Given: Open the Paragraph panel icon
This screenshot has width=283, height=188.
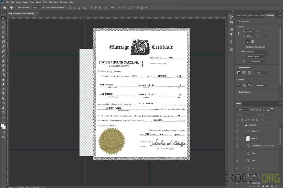Looking at the screenshot, I should 231,34.
